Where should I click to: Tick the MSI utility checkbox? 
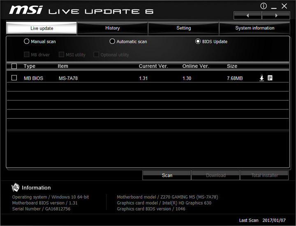coord(61,55)
